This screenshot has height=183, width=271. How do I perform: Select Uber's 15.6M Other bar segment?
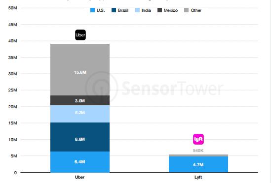80,70
